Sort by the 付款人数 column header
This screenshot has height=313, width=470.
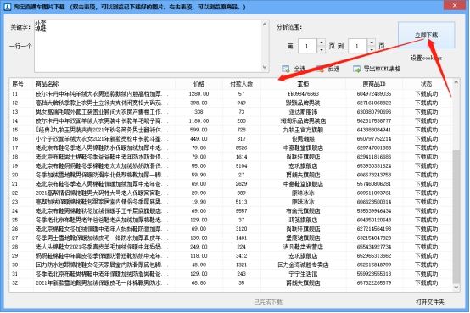point(242,84)
